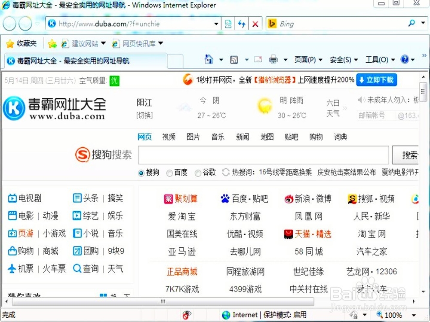This screenshot has width=430, height=322.
Task: Click 新浪·微博 link
Action: (x=308, y=199)
